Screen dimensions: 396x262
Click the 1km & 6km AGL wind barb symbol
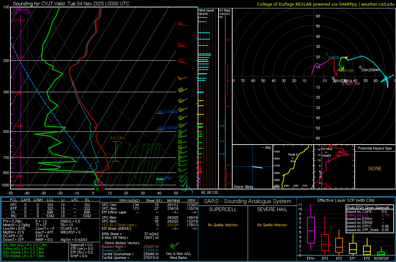coord(174,245)
